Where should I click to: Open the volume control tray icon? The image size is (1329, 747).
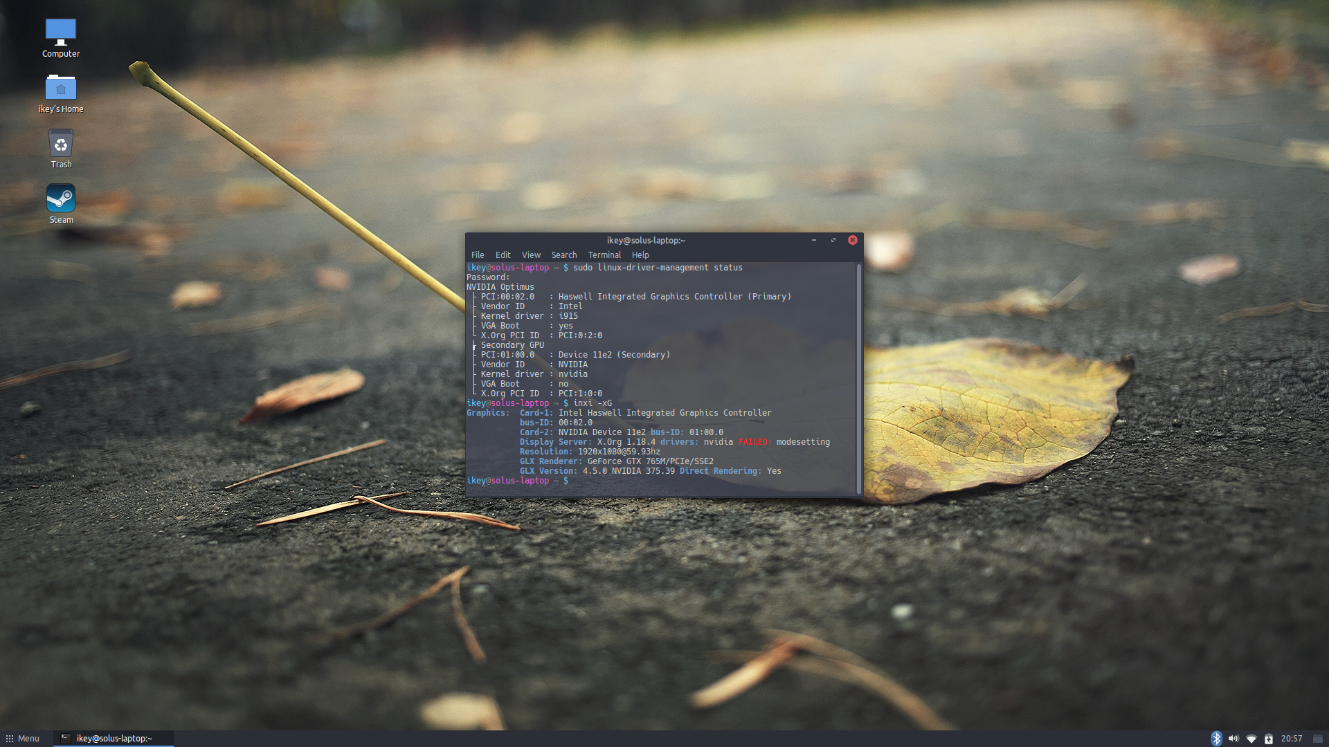pyautogui.click(x=1233, y=739)
